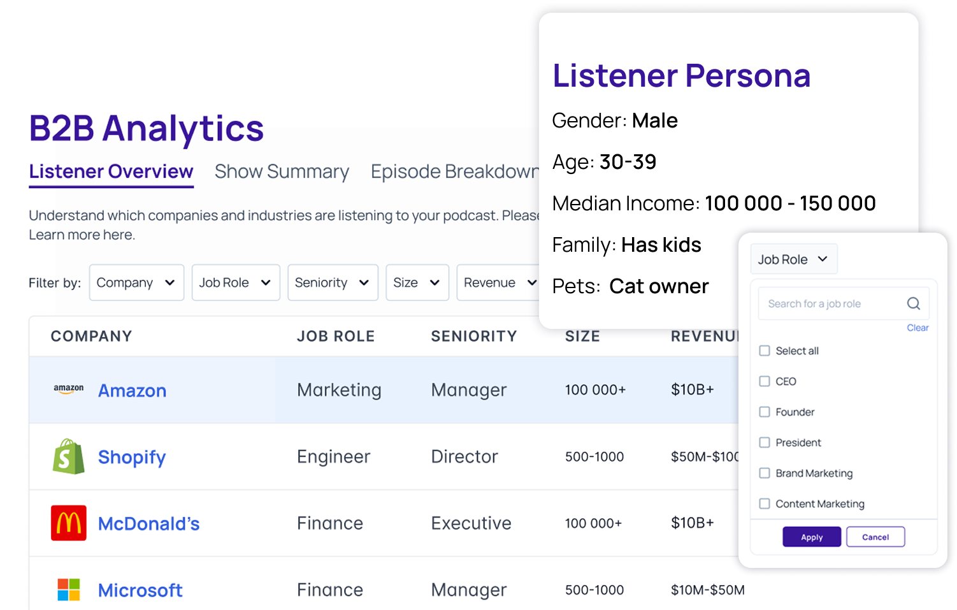Open the Microsoft company link
The width and height of the screenshot is (957, 610).
140,590
